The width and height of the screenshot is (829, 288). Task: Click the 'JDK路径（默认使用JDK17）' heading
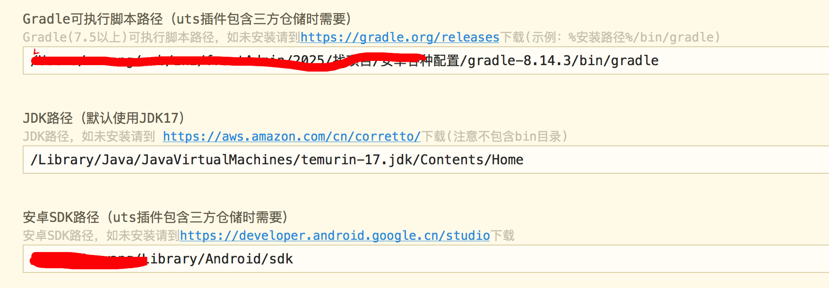click(x=104, y=118)
